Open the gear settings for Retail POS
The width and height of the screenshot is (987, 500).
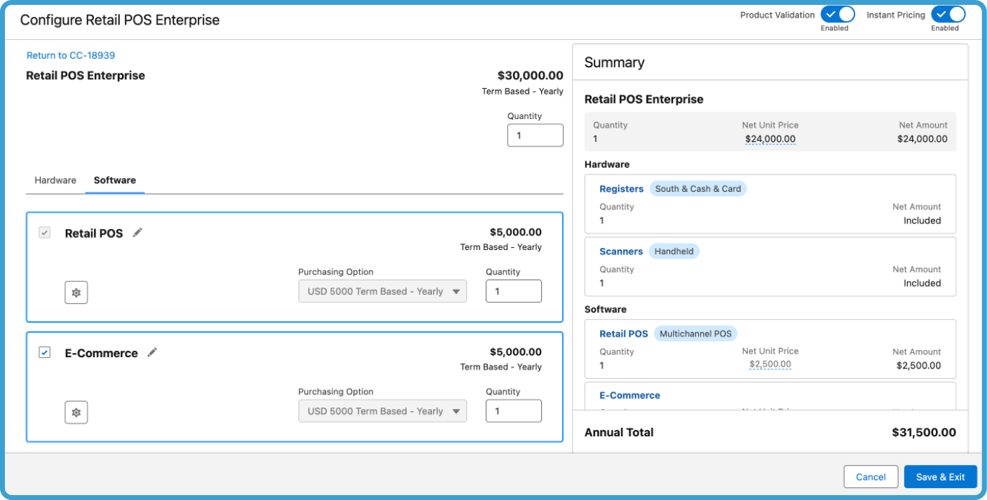tap(76, 292)
